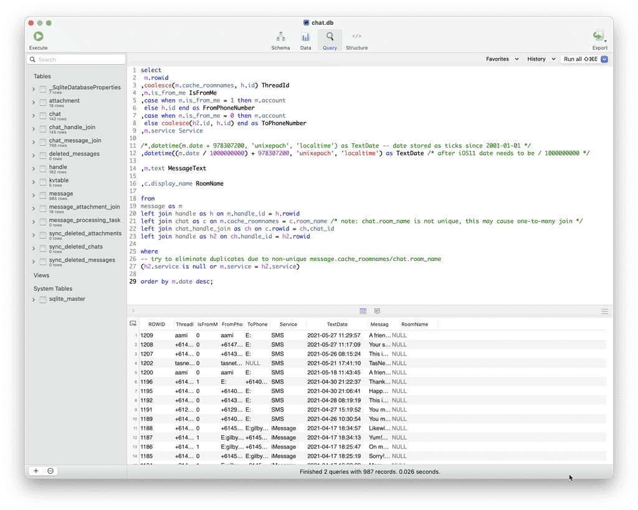
Task: Open the Favorites dropdown
Action: pos(502,59)
